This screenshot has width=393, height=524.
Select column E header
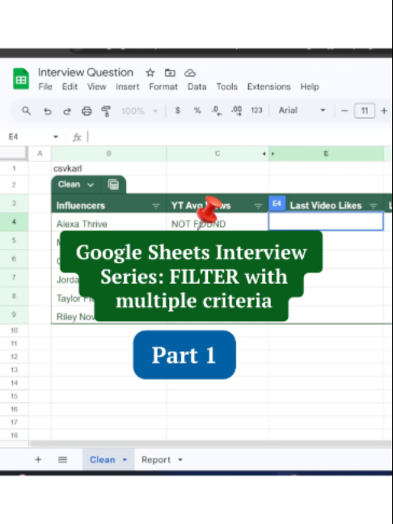pos(326,154)
